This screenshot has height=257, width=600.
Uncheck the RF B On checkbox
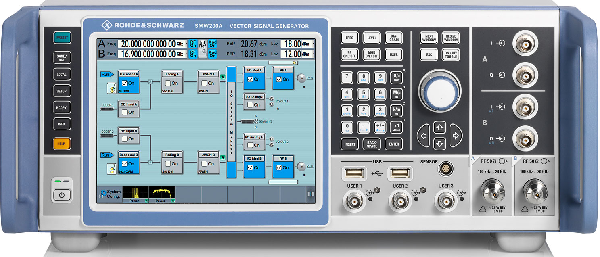[x=278, y=167]
